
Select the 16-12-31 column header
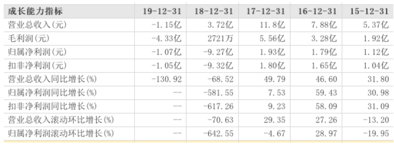click(317, 11)
